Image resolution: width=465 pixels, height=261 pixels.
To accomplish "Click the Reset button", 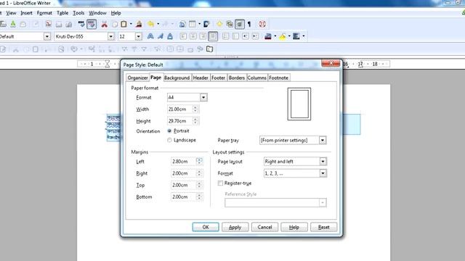I will point(323,227).
